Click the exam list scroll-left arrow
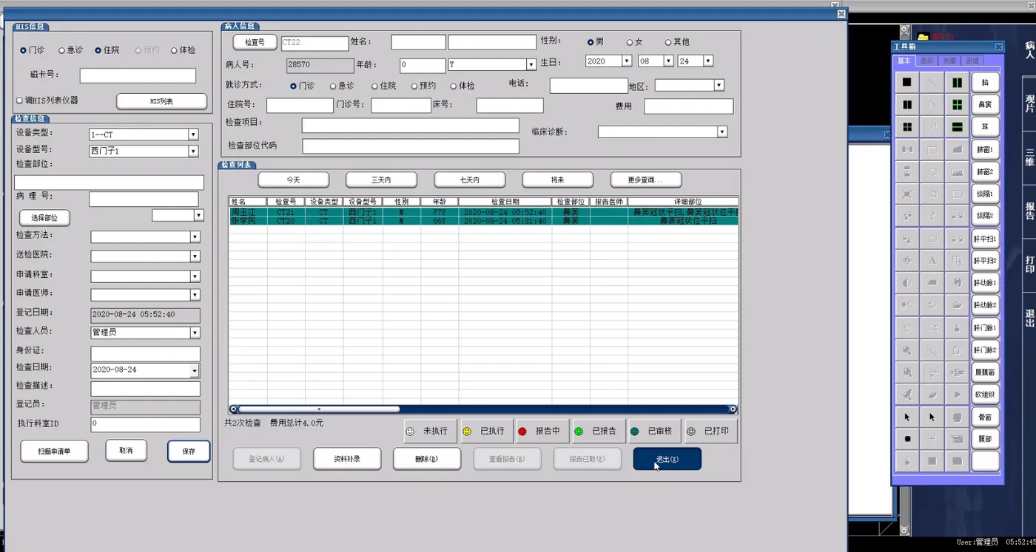Viewport: 1036px width, 552px height. click(233, 409)
